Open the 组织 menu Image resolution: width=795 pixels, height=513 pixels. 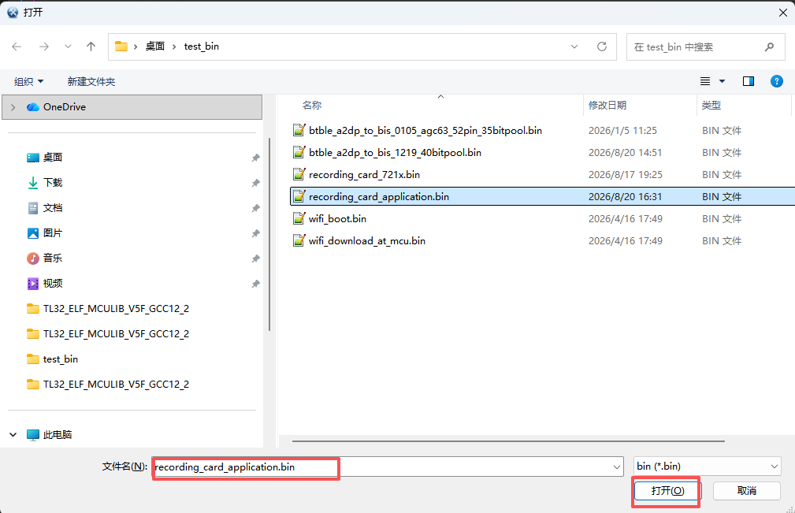(x=29, y=82)
